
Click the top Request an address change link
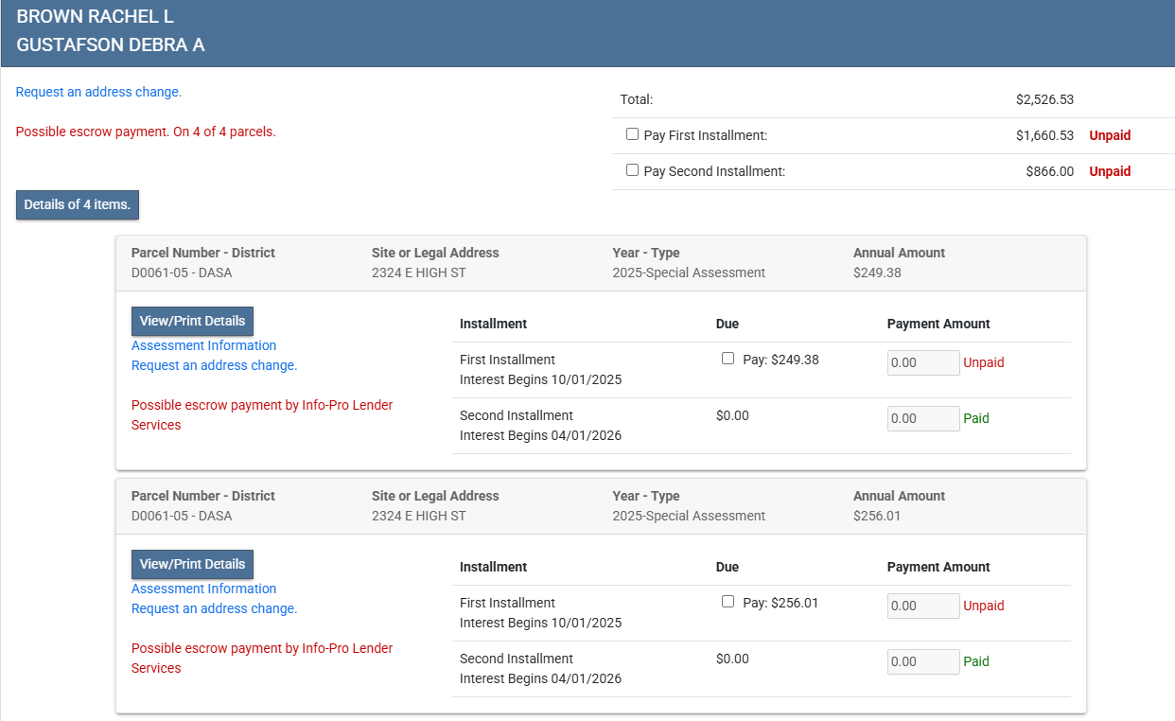coord(98,93)
